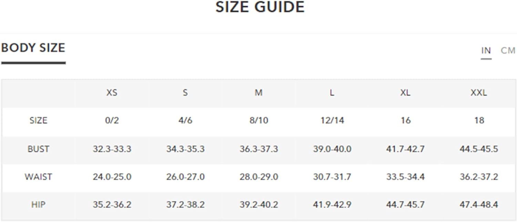This screenshot has width=517, height=222.
Task: Switch units to CM
Action: (508, 51)
